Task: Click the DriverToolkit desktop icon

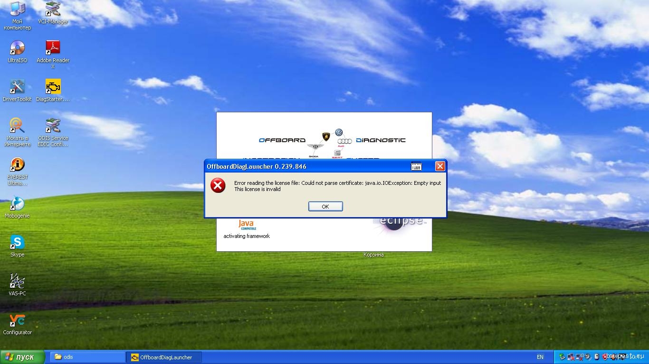Action: [x=17, y=87]
